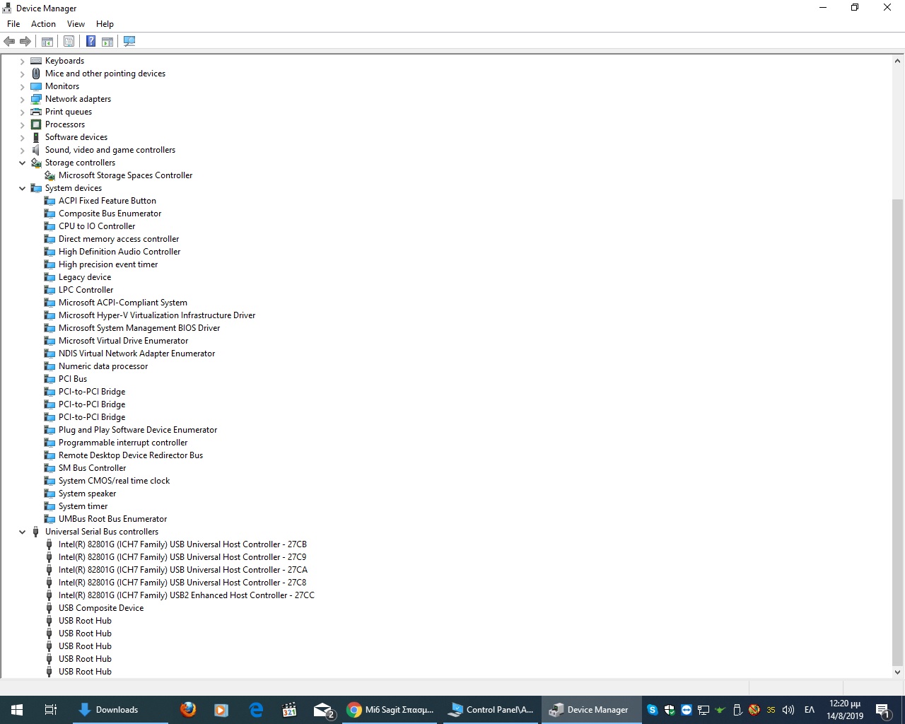Select System speaker device

(x=87, y=494)
